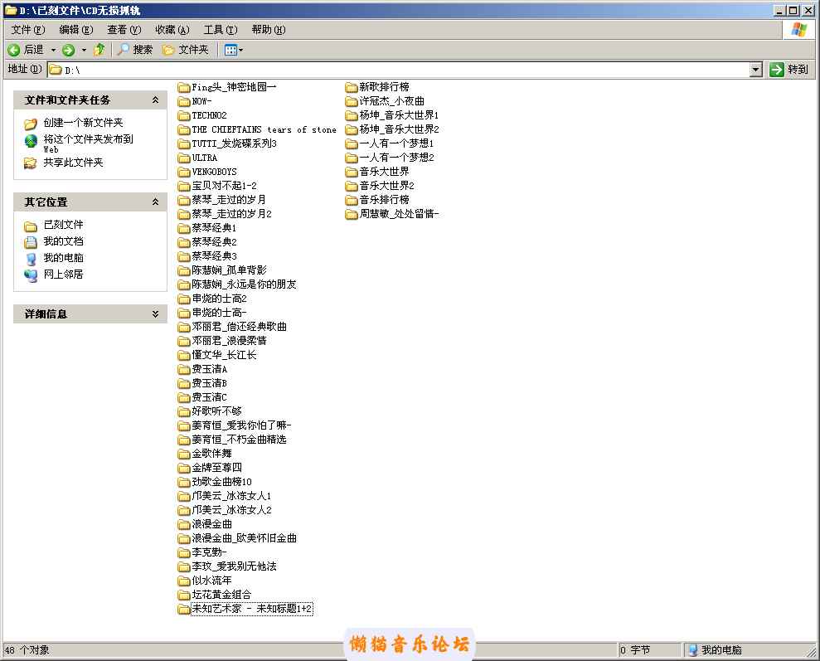Viewport: 820px width, 661px height.
Task: Collapse the 文件和文件夹任务 panel
Action: click(155, 100)
